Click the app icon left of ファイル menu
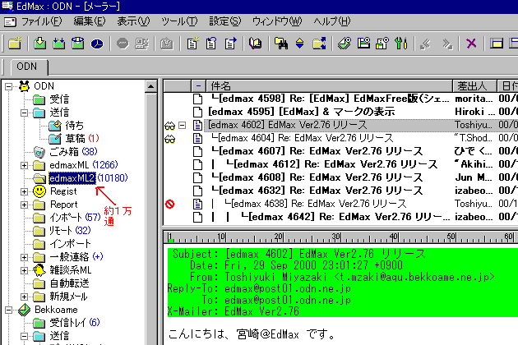 pos(10,22)
